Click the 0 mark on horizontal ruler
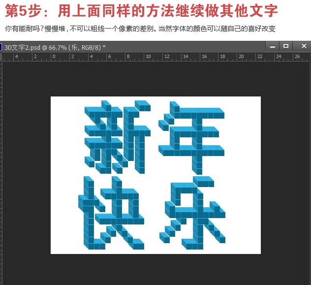The width and height of the screenshot is (311, 285). click(x=54, y=57)
